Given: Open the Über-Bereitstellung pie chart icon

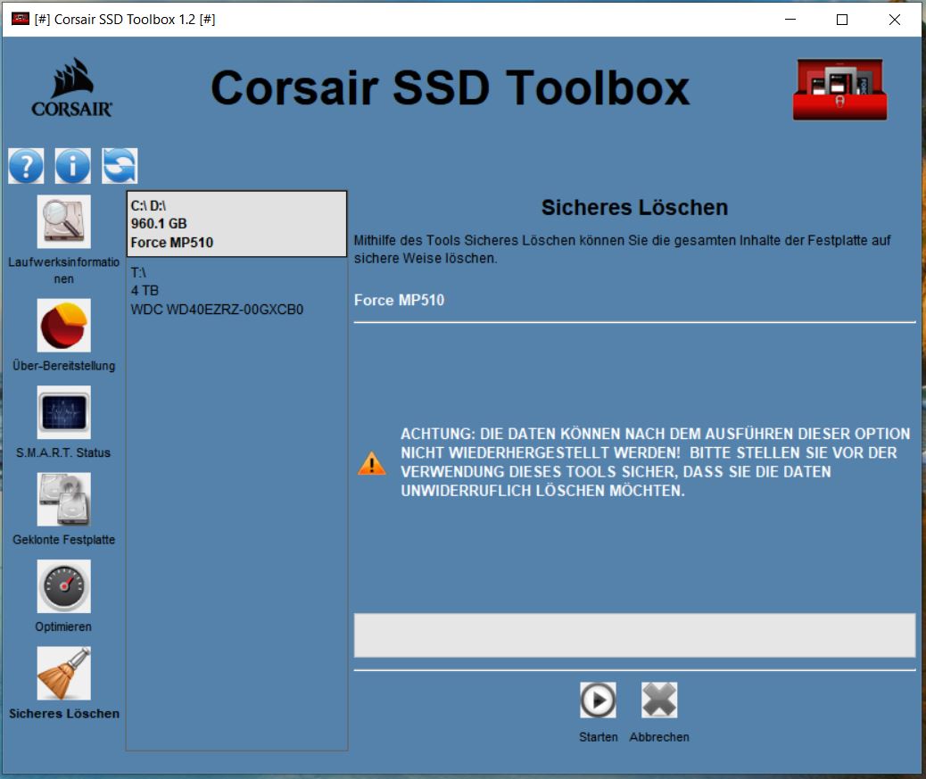Looking at the screenshot, I should (x=63, y=326).
